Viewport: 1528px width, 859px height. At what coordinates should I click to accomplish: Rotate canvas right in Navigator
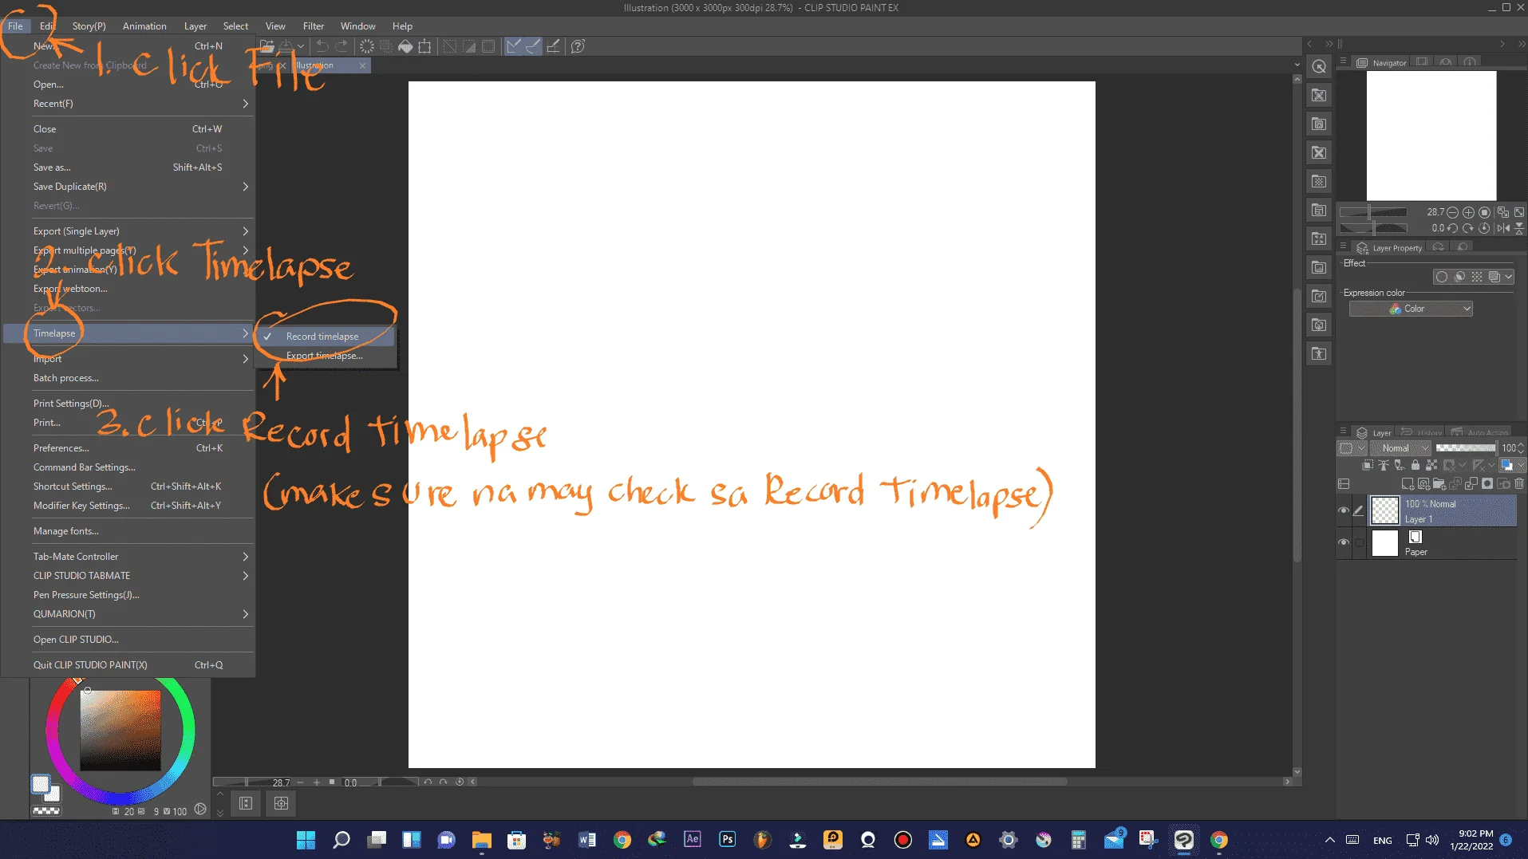point(1468,228)
